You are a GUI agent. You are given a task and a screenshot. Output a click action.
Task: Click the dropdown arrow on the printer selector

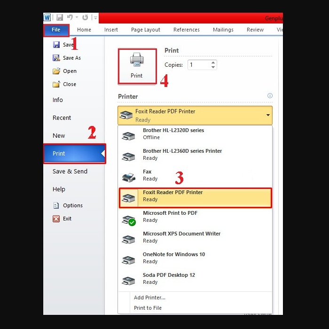[x=268, y=115]
